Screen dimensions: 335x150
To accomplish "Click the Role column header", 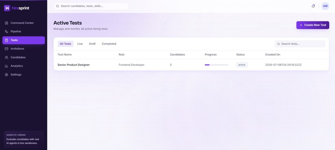I will (121, 55).
